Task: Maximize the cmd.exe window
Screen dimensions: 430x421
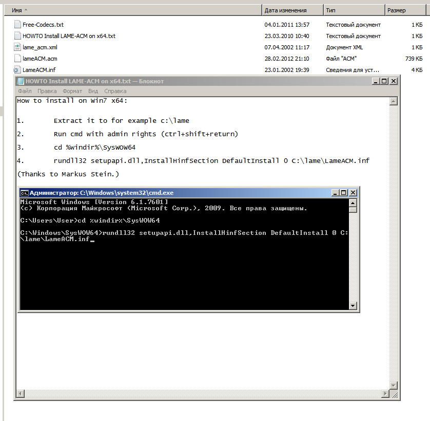Action: pos(344,193)
